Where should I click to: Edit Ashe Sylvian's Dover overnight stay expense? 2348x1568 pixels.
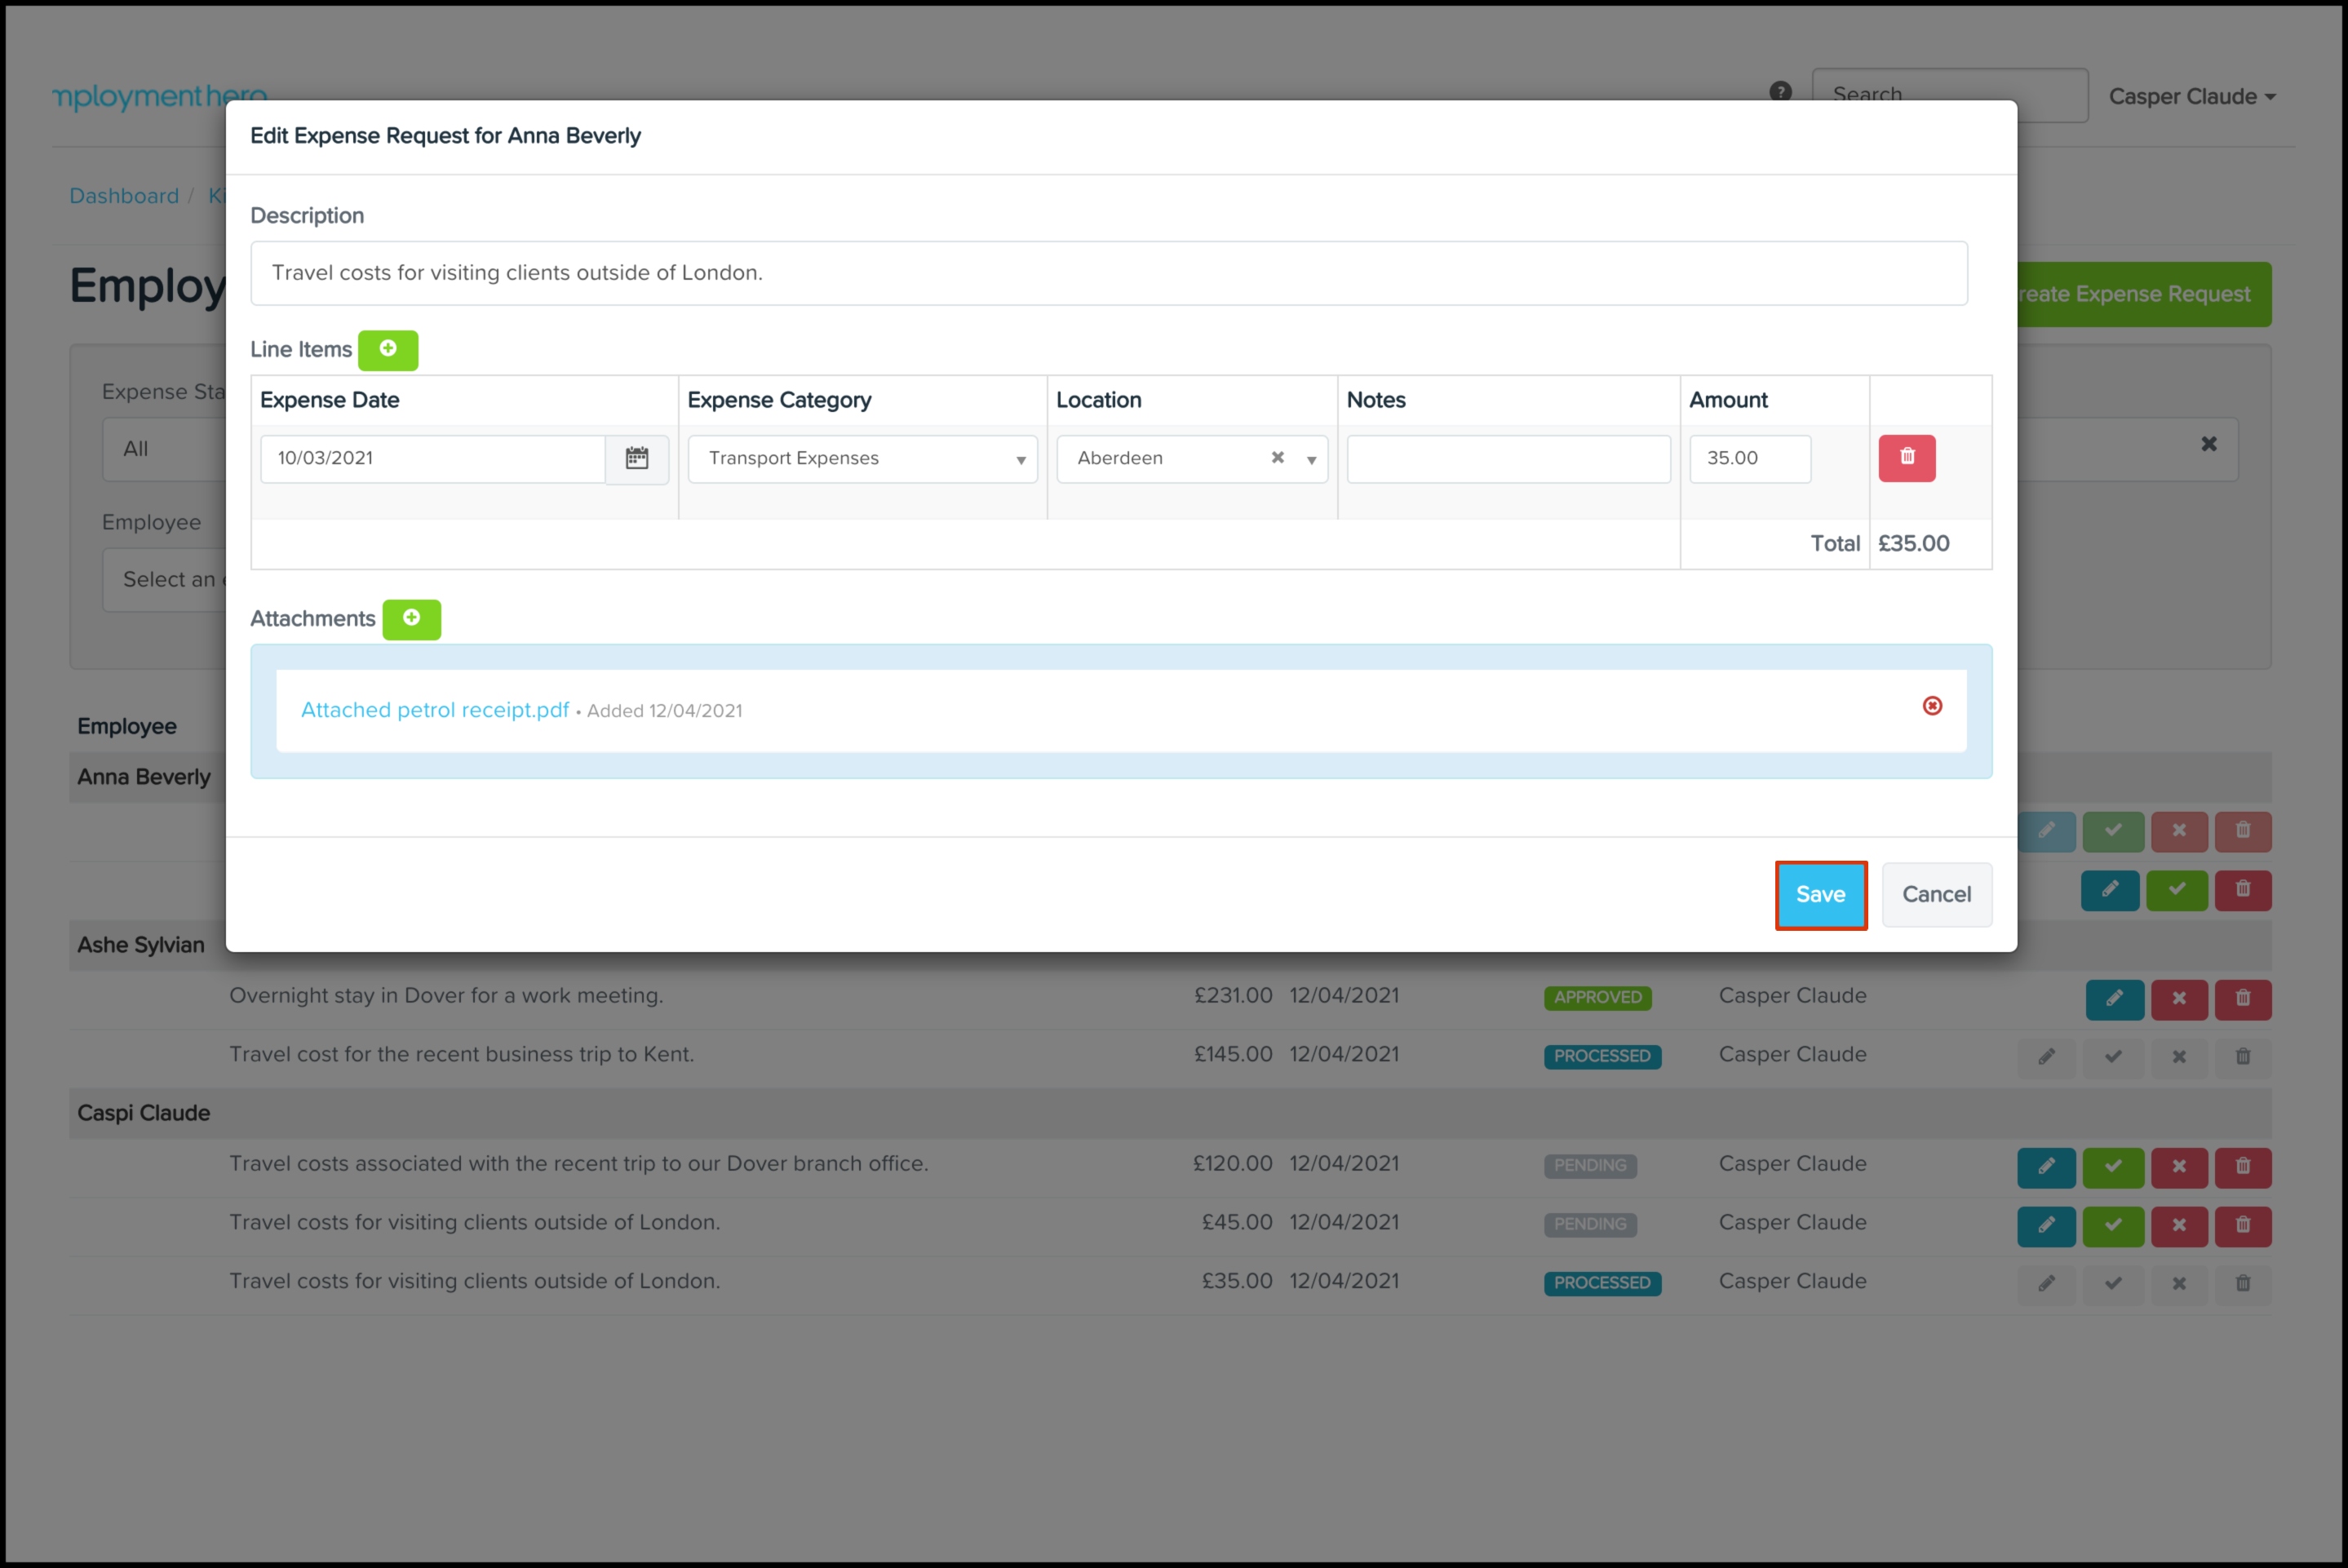coord(2114,998)
